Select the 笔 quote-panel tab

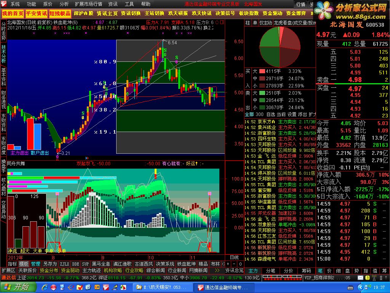(320, 270)
